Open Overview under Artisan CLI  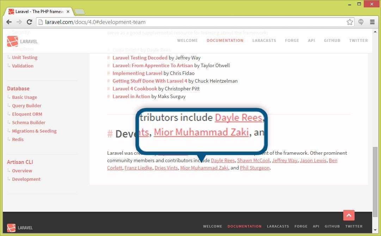(x=22, y=171)
